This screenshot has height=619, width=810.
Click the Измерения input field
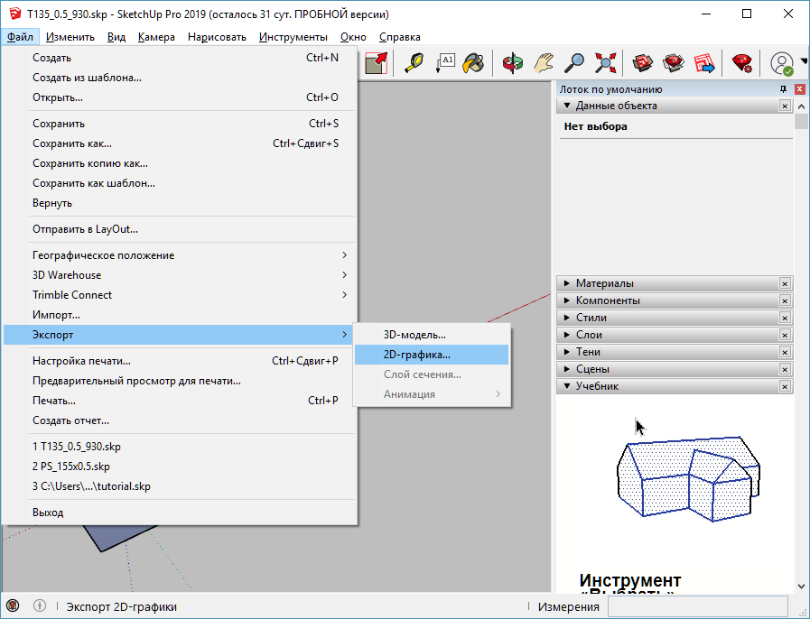coord(697,606)
